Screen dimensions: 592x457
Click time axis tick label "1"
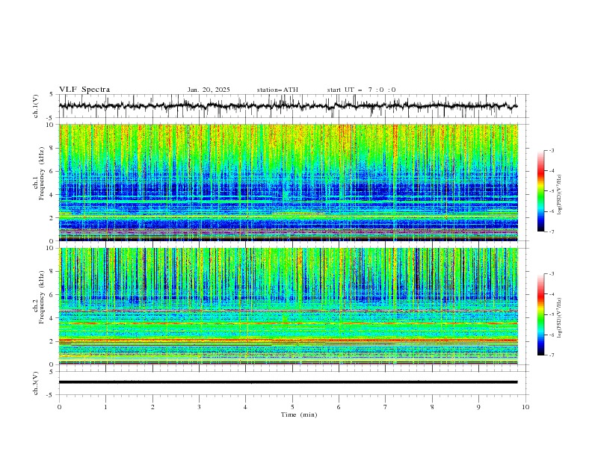click(x=105, y=407)
